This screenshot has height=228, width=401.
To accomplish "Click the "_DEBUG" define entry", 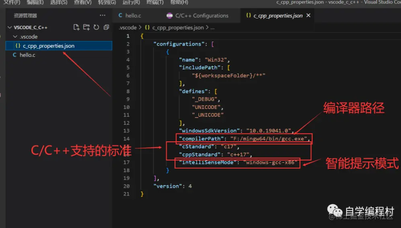I will click(205, 99).
